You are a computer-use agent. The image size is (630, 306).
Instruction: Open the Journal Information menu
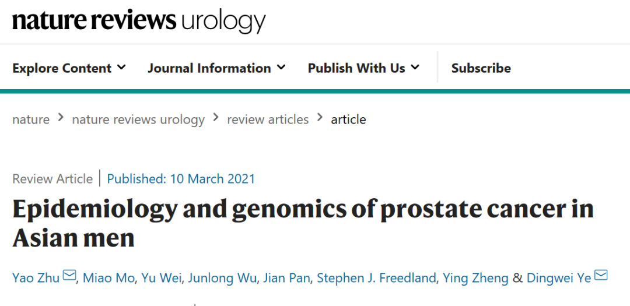point(209,68)
